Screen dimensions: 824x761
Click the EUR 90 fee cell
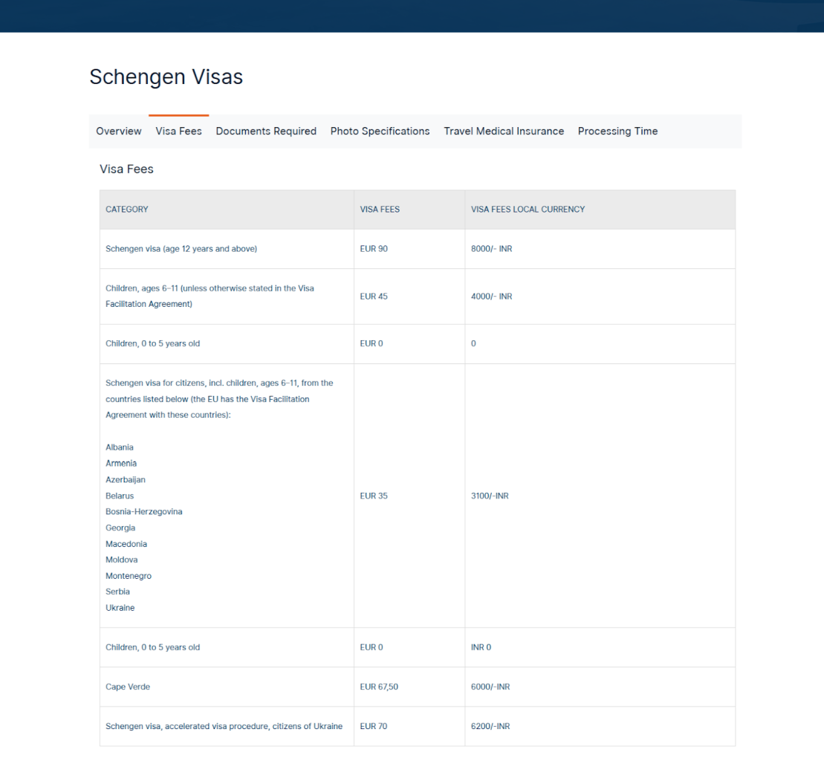(x=409, y=249)
